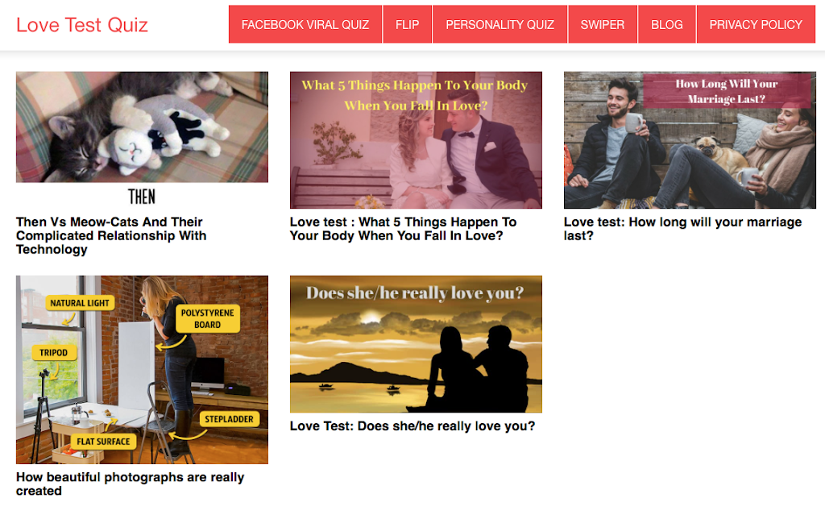Select the Flip navigation tab

click(x=407, y=25)
